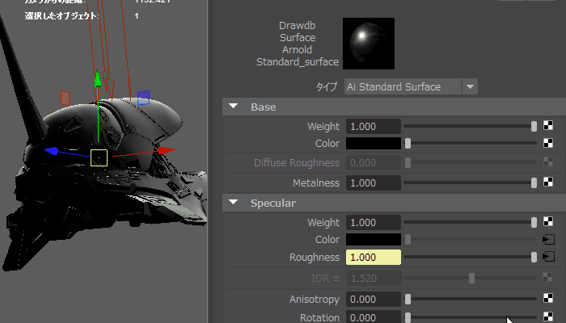Image resolution: width=566 pixels, height=323 pixels.
Task: Click the Metalness map connection icon
Action: (548, 182)
